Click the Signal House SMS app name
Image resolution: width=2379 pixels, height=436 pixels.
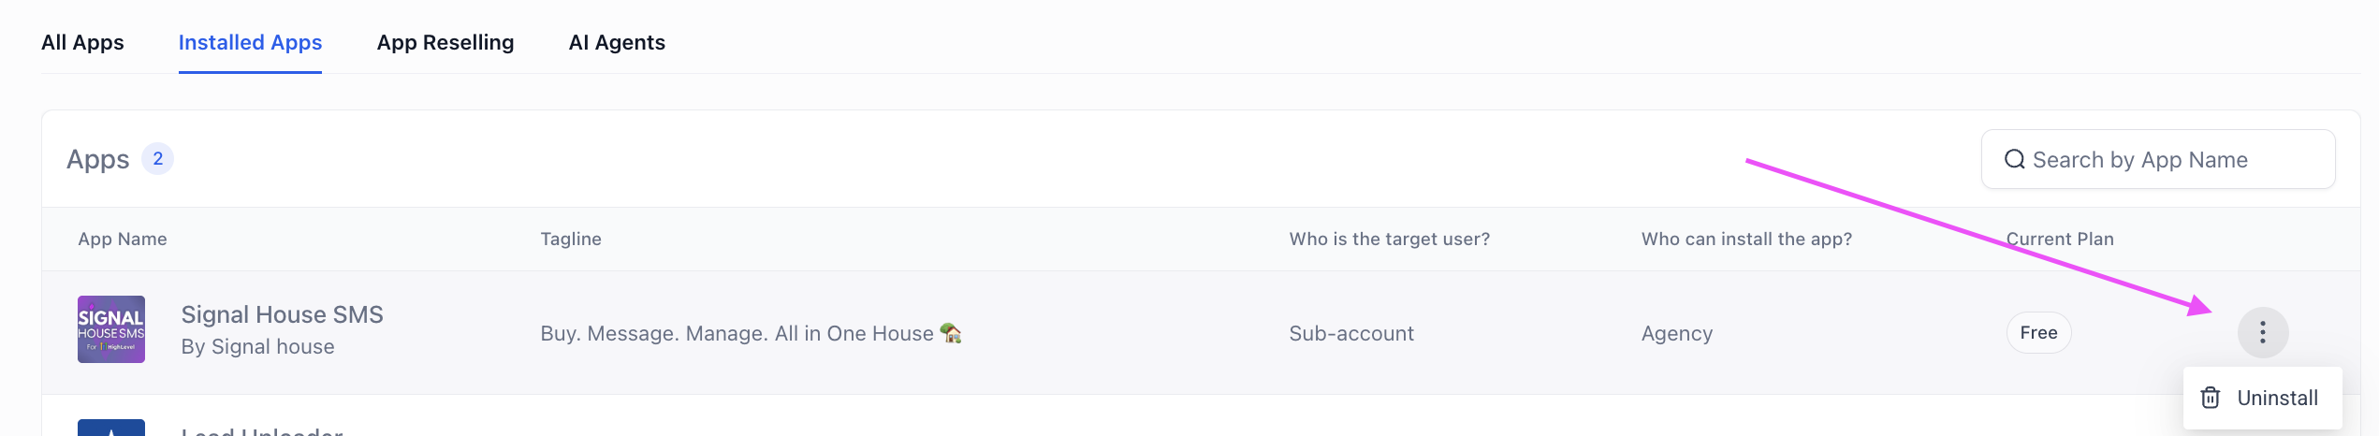coord(282,314)
